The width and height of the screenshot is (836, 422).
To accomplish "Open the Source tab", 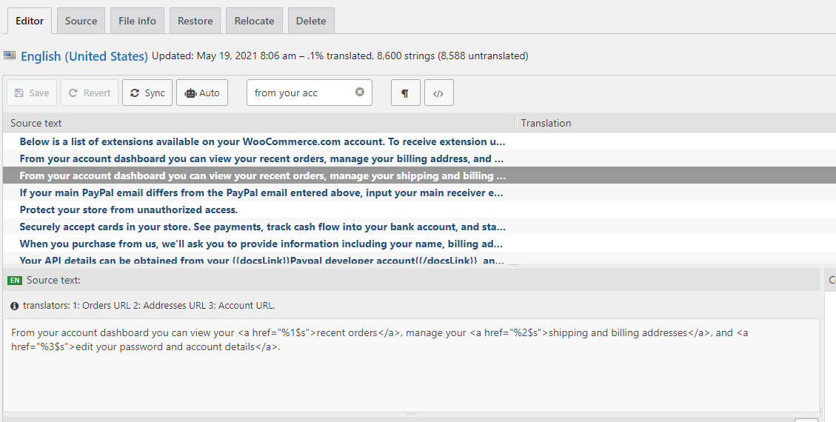I will [81, 21].
